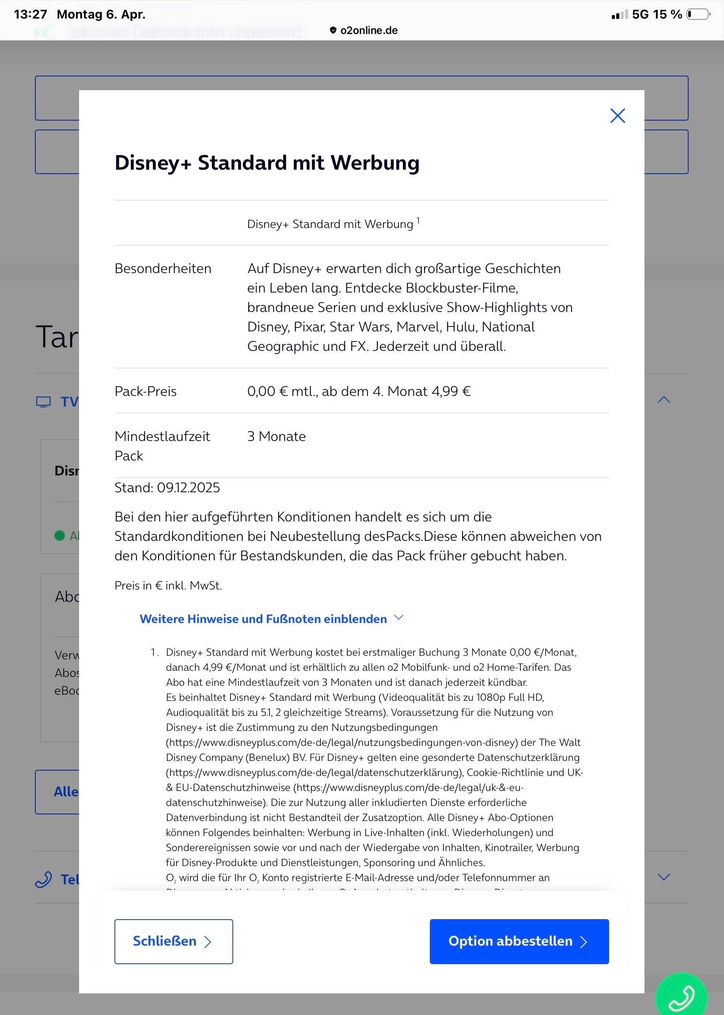Click the site security shield icon in address bar

click(333, 30)
